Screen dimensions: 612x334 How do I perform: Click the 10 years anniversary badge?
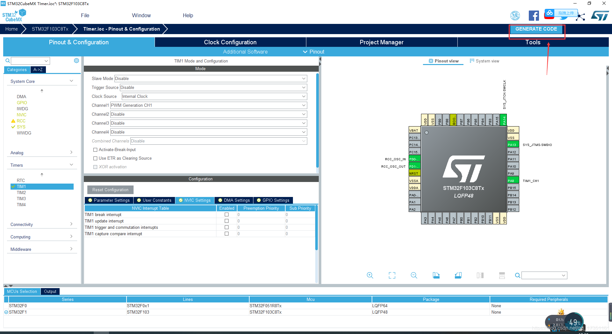click(515, 16)
